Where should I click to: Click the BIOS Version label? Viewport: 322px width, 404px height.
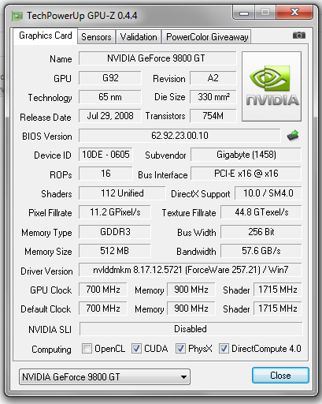pyautogui.click(x=47, y=137)
